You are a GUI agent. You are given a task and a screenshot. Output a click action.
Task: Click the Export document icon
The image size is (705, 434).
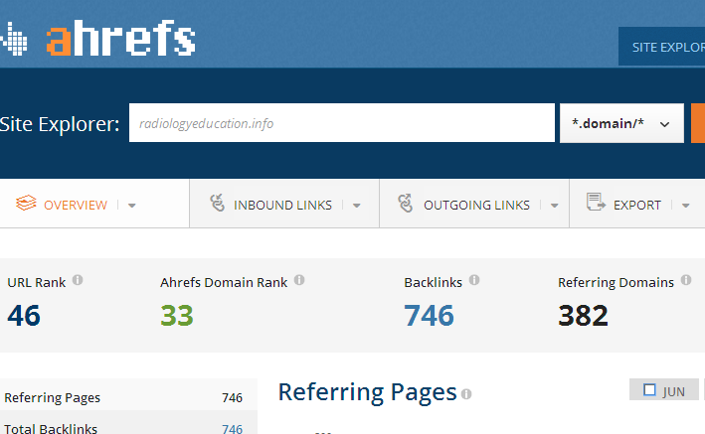596,203
